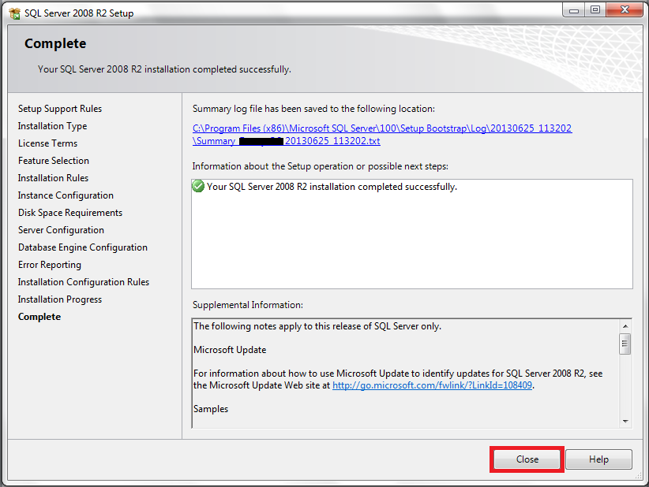Viewport: 649px width, 487px height.
Task: Click the 'Complete' page heading
Action: 55,43
